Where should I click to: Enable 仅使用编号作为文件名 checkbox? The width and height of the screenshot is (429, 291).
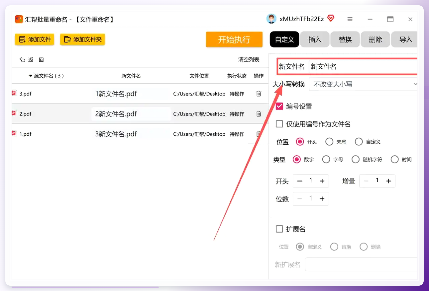(x=279, y=124)
